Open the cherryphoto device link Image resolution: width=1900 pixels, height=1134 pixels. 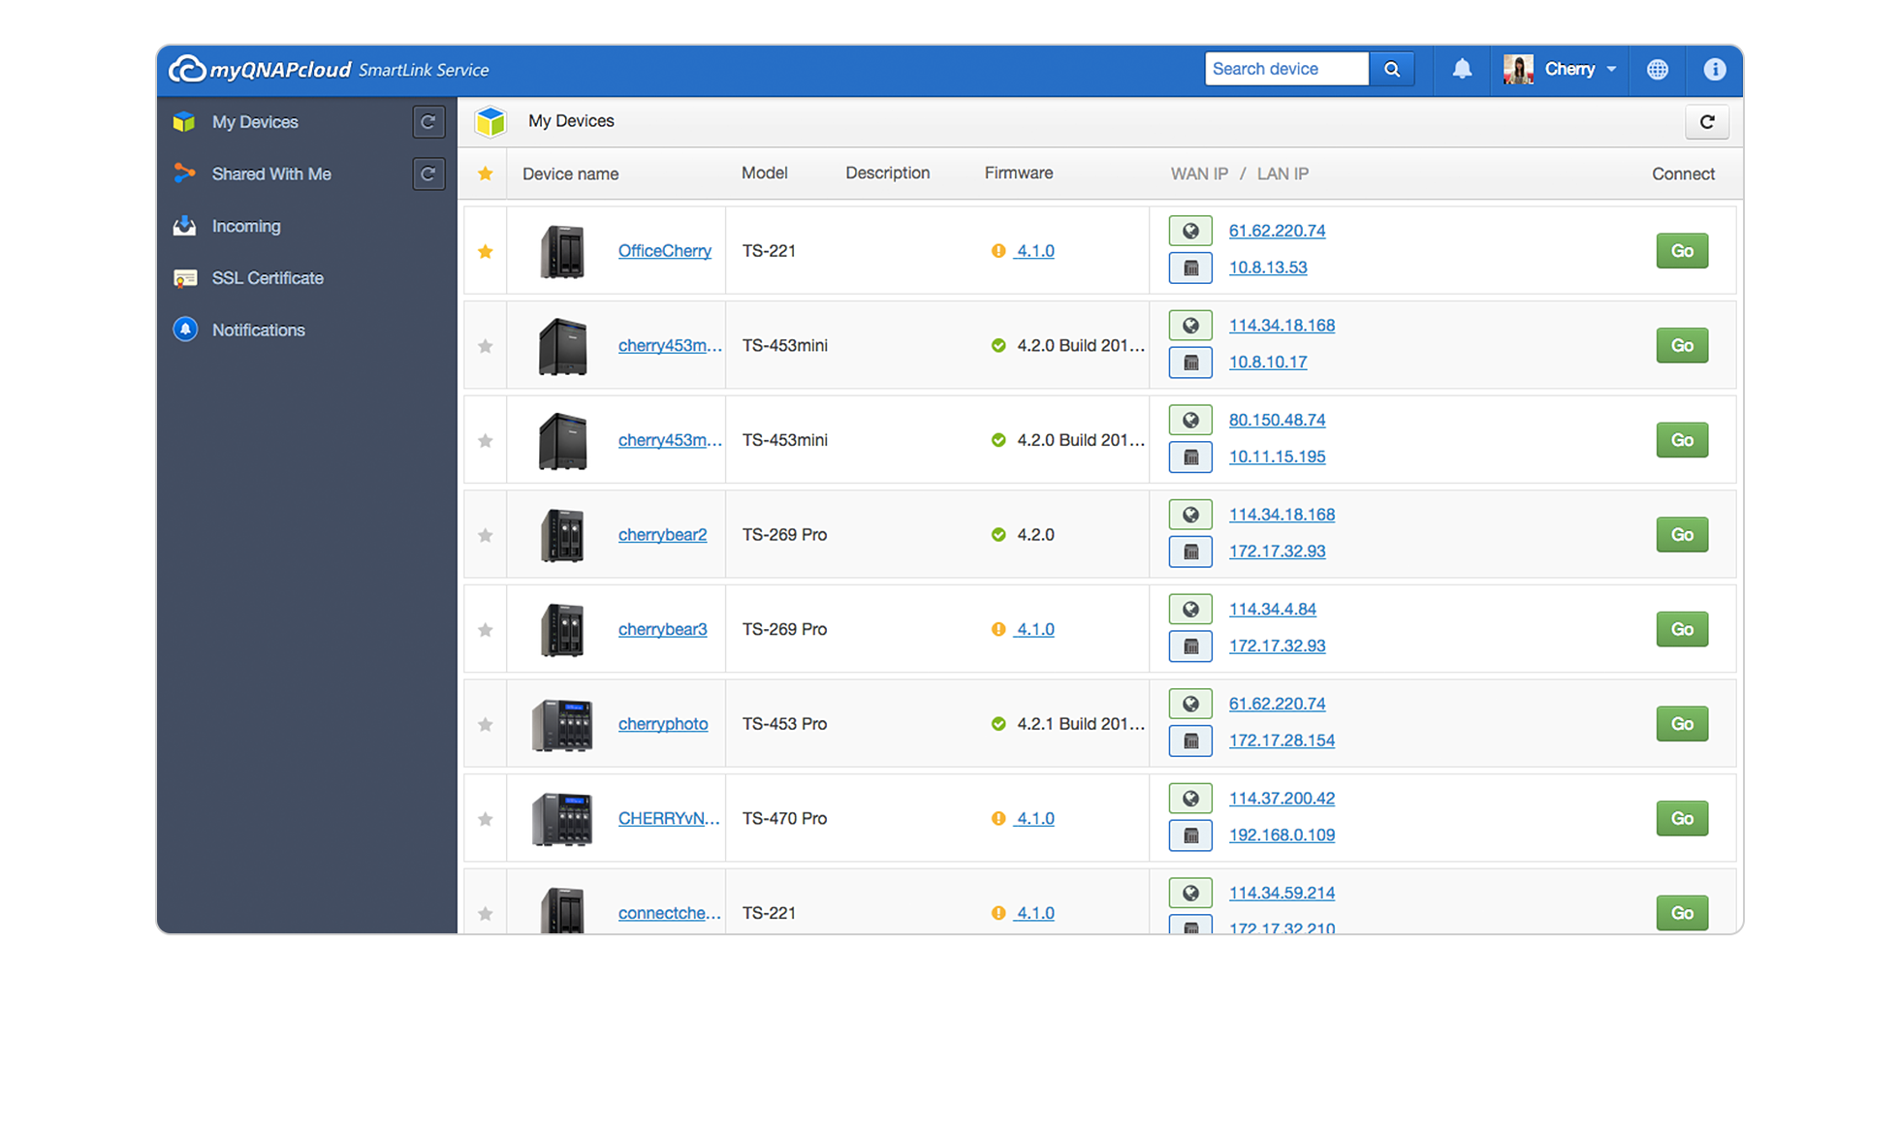coord(663,724)
